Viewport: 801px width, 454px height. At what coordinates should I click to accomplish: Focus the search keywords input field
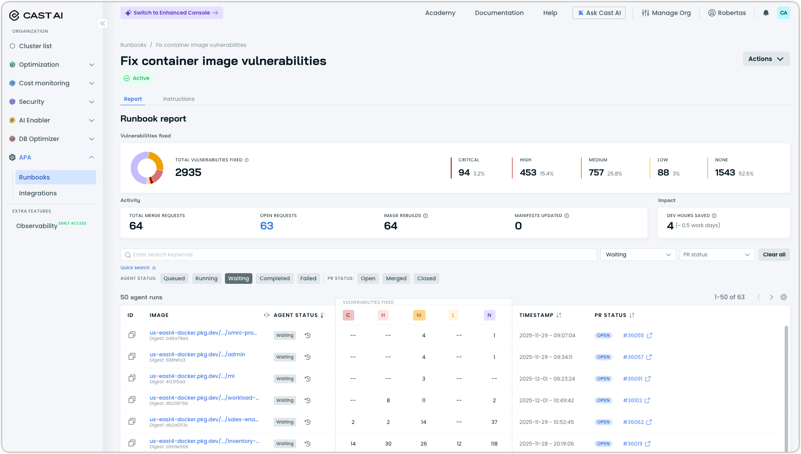point(359,255)
